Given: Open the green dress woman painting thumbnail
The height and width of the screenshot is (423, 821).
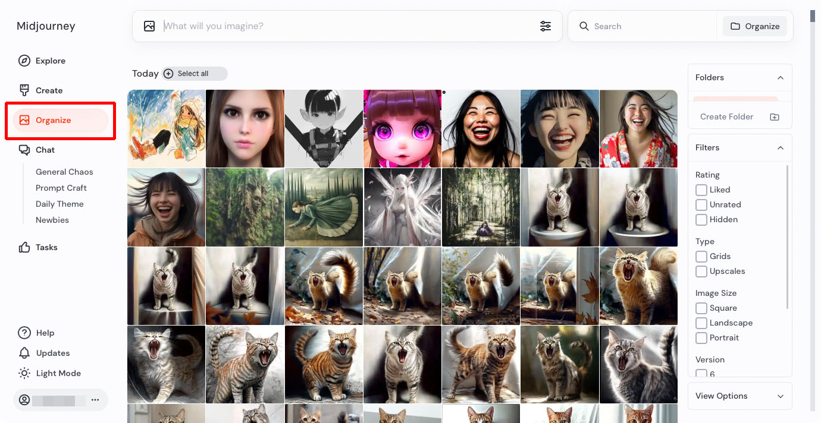Looking at the screenshot, I should tap(324, 207).
